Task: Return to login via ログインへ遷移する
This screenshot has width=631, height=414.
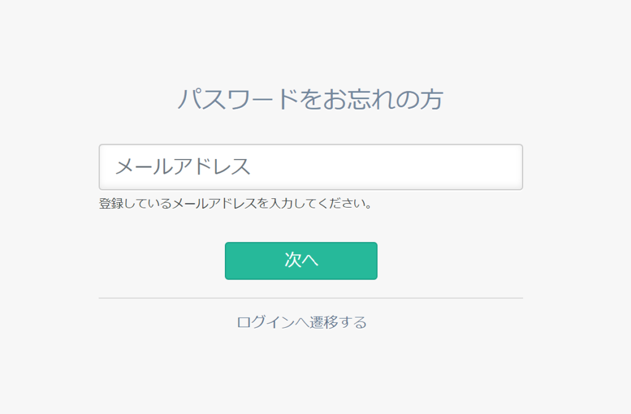Action: (302, 322)
